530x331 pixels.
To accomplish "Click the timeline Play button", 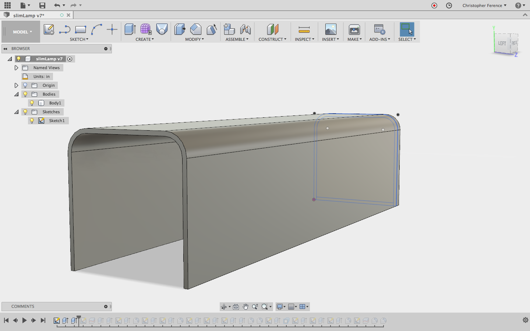I will pyautogui.click(x=24, y=320).
